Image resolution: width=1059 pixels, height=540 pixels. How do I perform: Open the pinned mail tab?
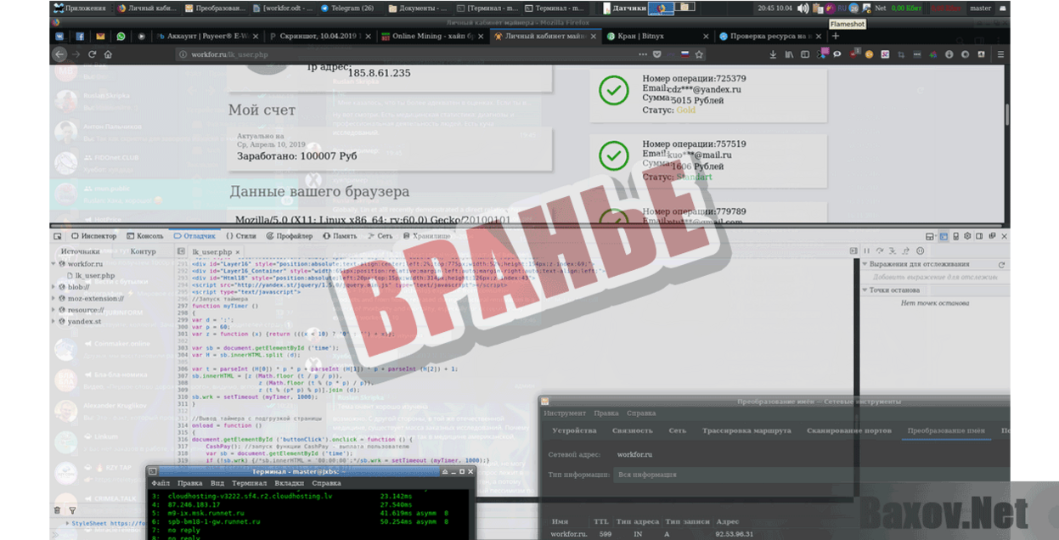(100, 37)
